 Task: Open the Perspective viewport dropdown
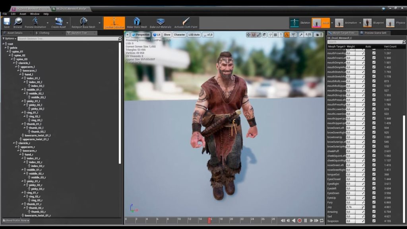tap(141, 35)
